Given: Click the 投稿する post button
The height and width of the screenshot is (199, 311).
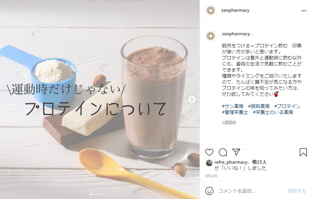Looking at the screenshot, I should tap(297, 191).
